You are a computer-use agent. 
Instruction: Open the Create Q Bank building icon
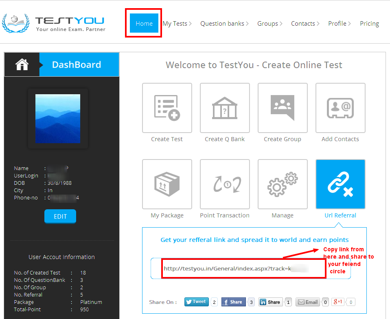pos(225,108)
